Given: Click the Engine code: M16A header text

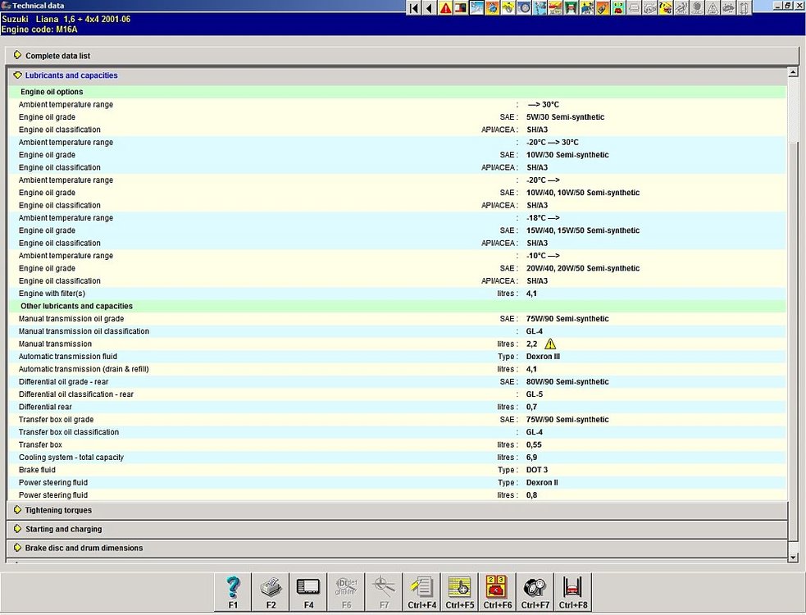Looking at the screenshot, I should (39, 30).
